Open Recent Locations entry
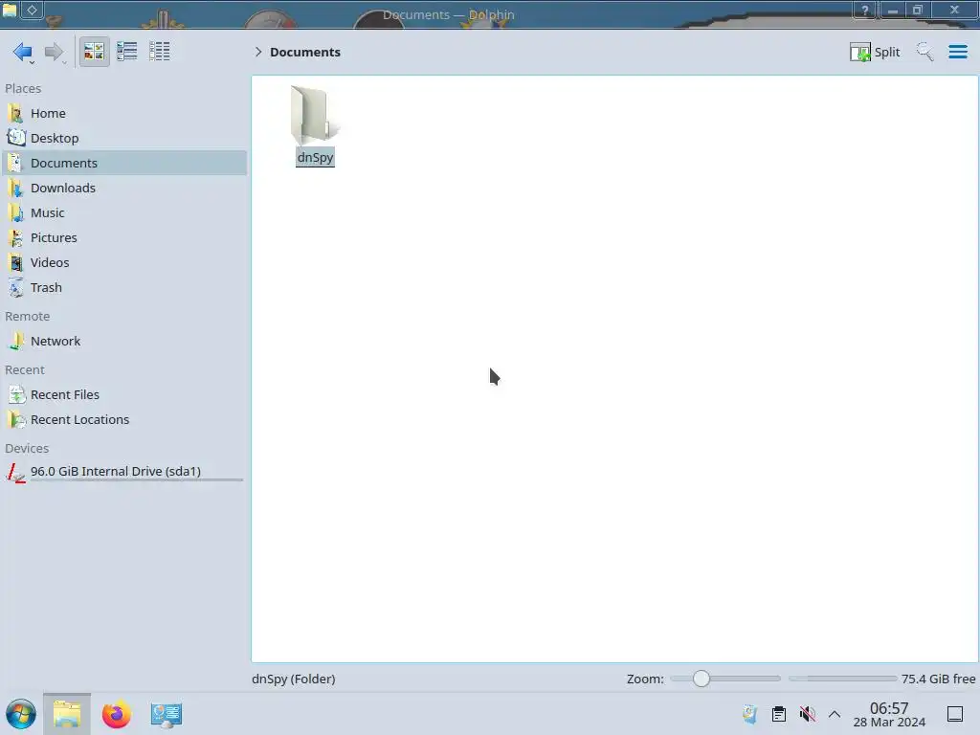 click(124, 420)
